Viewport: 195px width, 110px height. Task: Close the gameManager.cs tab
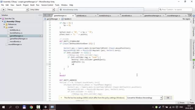pos(73,16)
